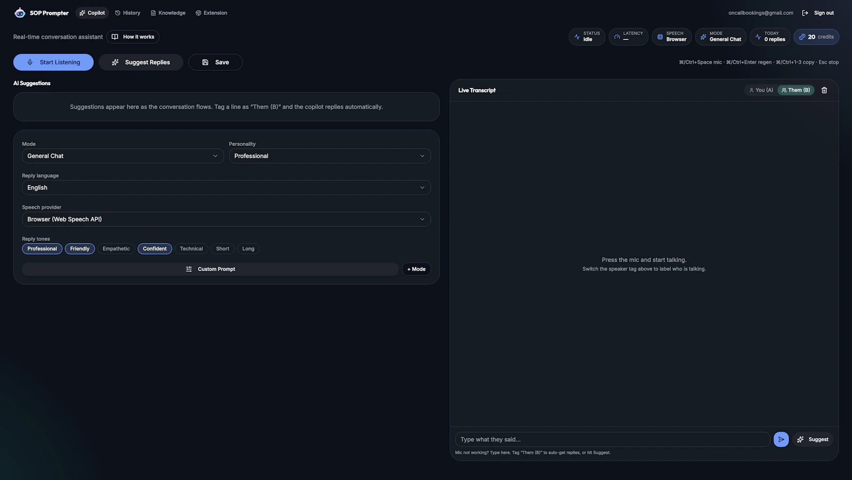Click the Today 0 replies indicator
This screenshot has height=480, width=852.
(x=770, y=37)
